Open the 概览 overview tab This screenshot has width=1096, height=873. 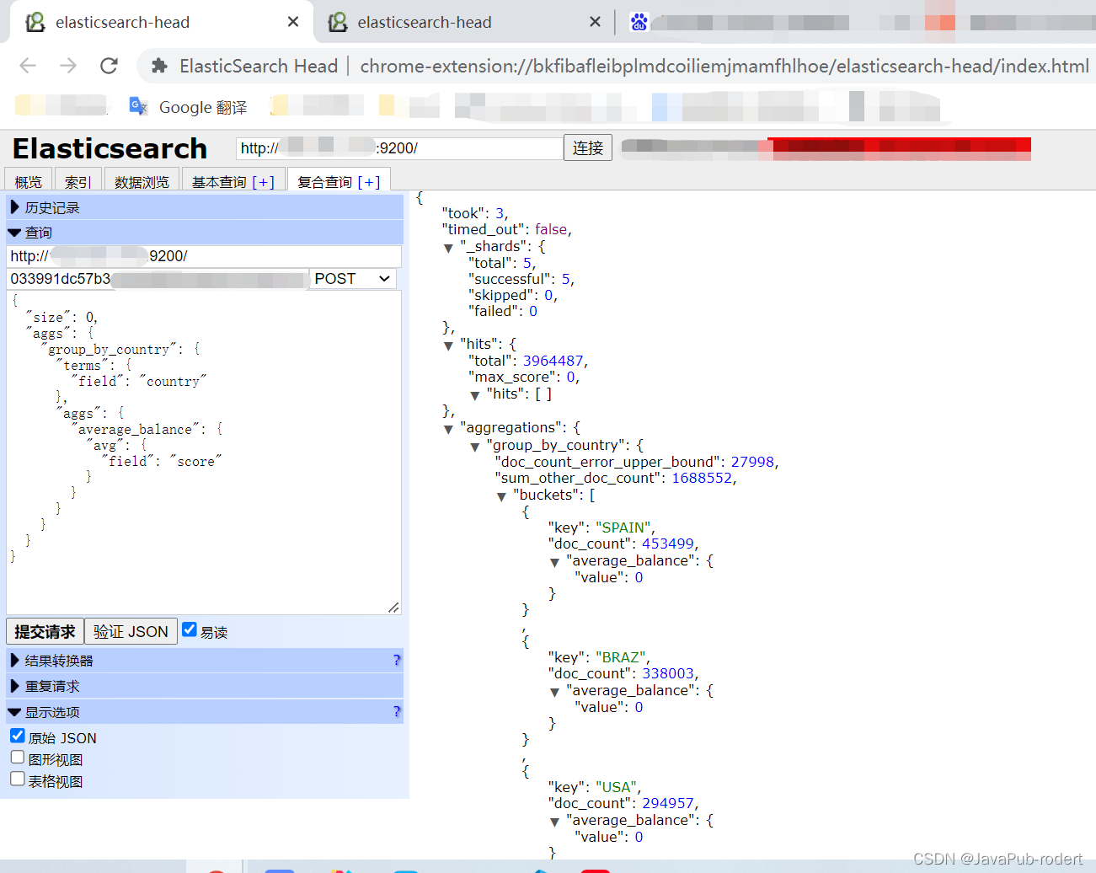(x=28, y=181)
